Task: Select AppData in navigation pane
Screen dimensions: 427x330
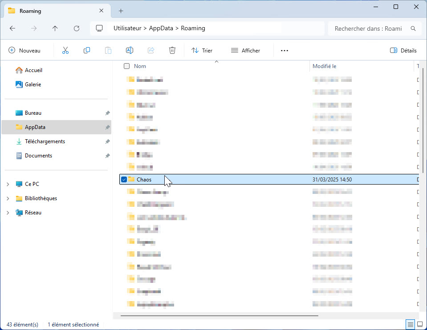Action: pyautogui.click(x=57, y=127)
